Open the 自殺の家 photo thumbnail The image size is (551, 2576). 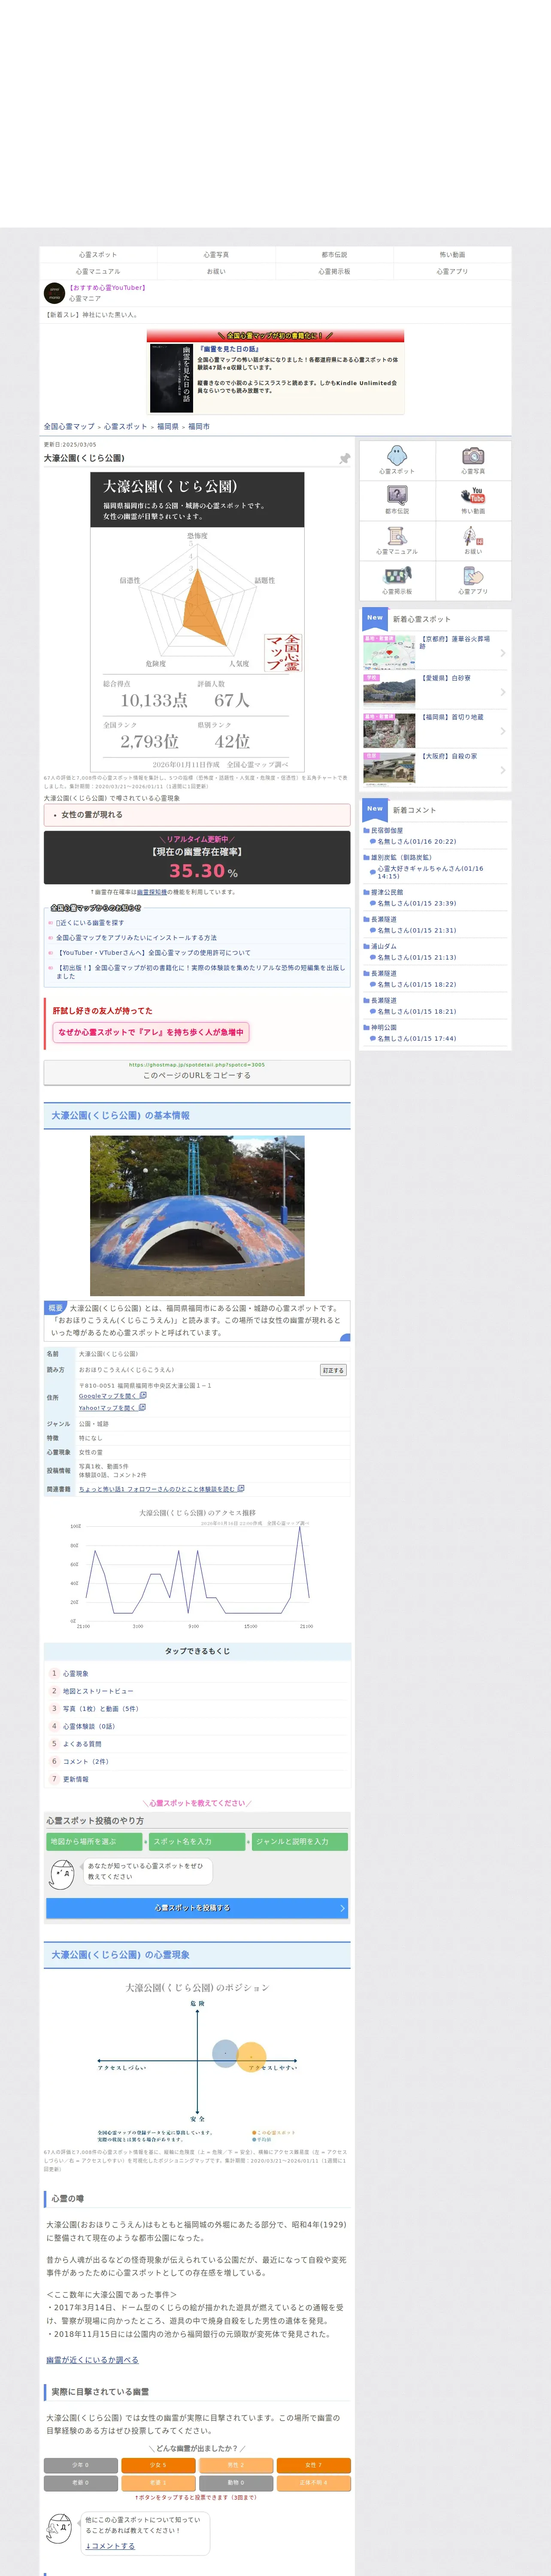[x=389, y=769]
